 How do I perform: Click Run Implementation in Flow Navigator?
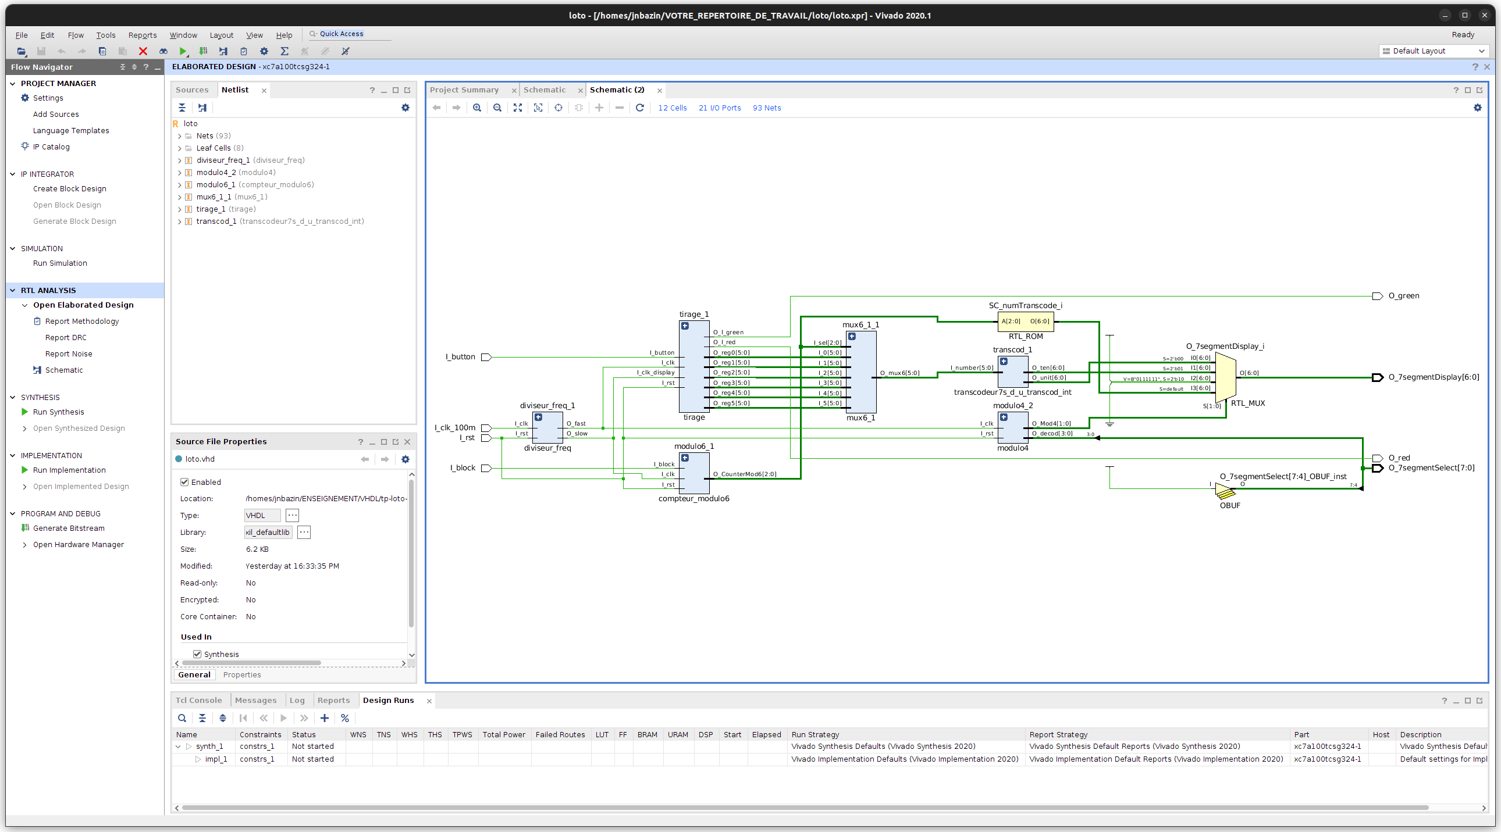(69, 470)
